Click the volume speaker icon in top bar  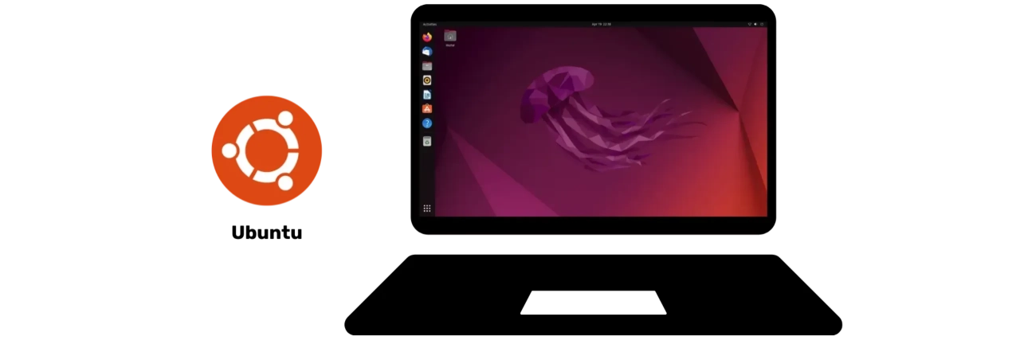click(755, 25)
